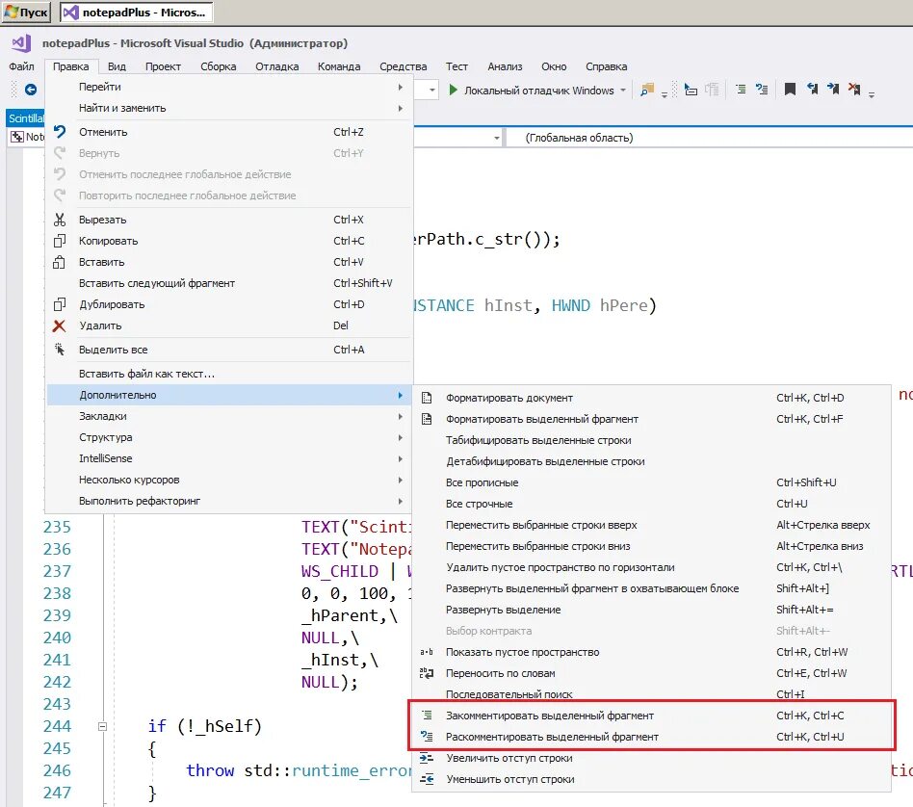Click word wrap icon beside Переносить по словам

(427, 673)
